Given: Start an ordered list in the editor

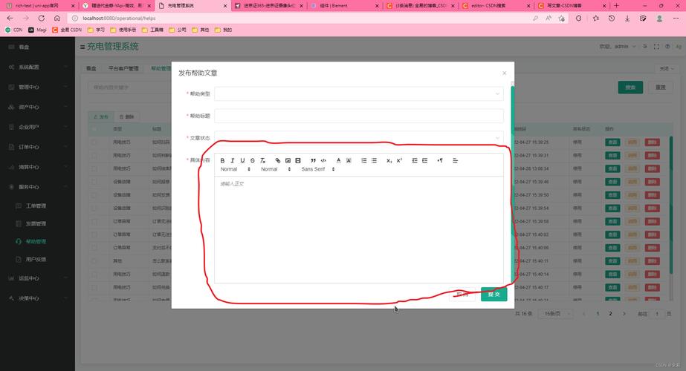Looking at the screenshot, I should tap(363, 160).
